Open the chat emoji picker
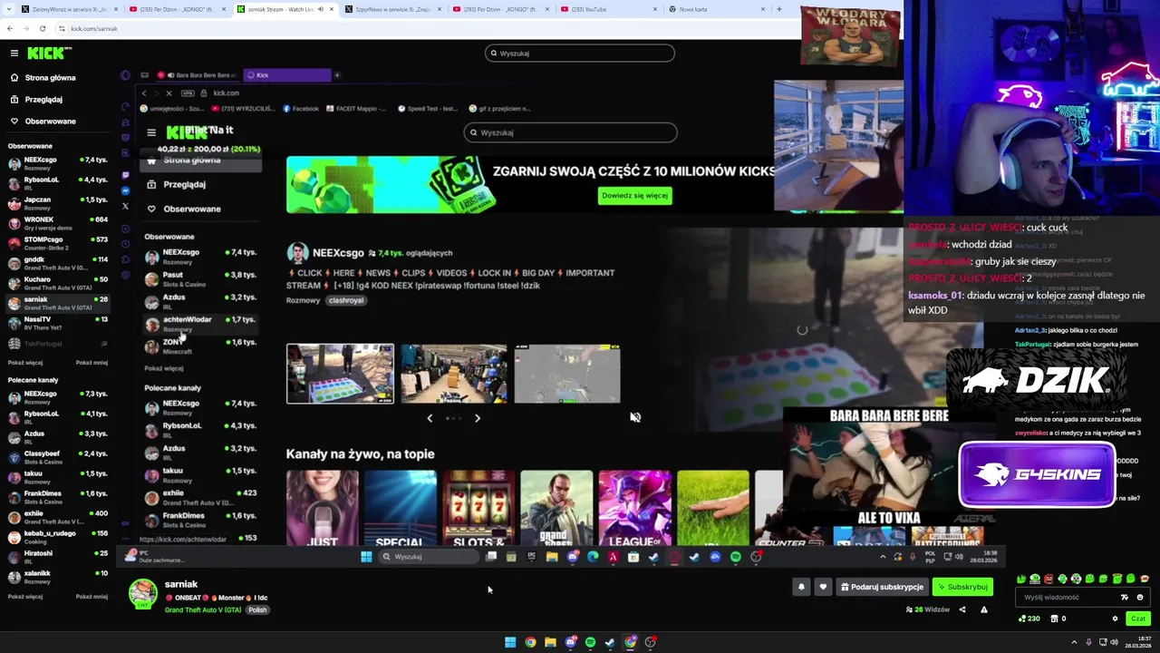The image size is (1160, 653). 1140,597
